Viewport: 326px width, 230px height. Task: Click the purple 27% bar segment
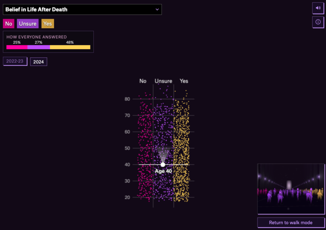[38, 47]
